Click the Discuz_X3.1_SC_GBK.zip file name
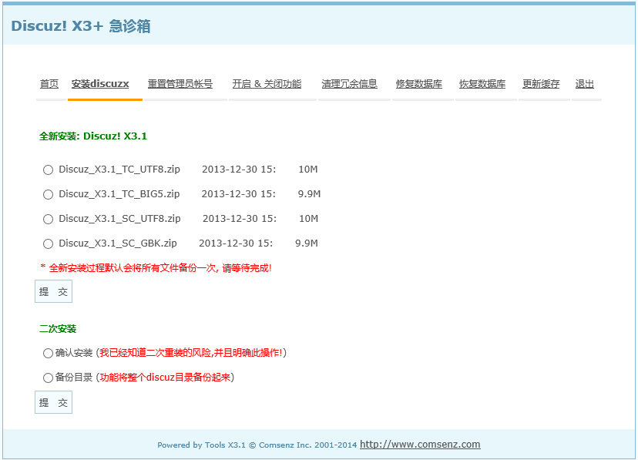638x460 pixels. click(x=118, y=243)
